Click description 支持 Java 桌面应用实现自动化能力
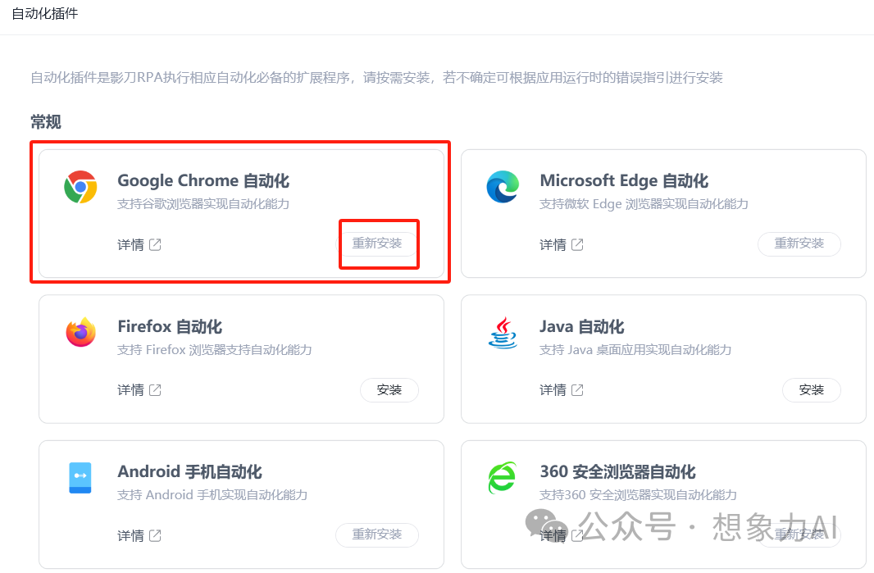This screenshot has height=573, width=874. (x=635, y=349)
